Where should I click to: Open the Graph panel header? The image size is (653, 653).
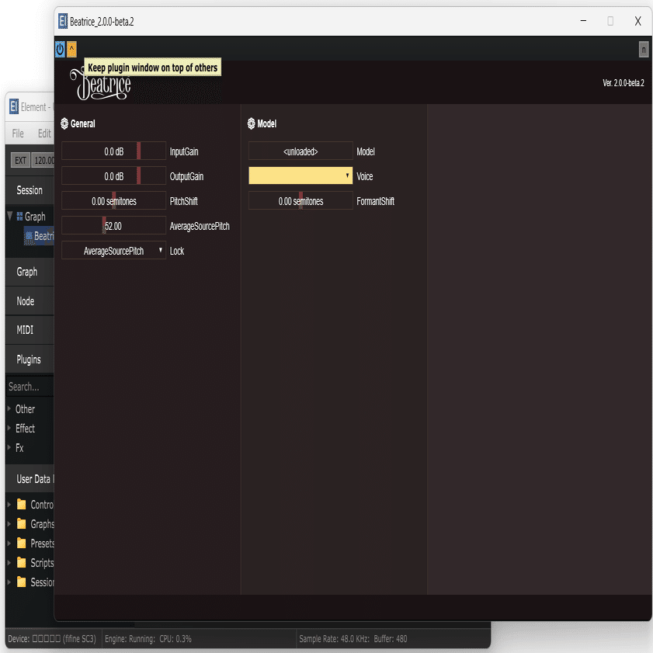coord(30,272)
